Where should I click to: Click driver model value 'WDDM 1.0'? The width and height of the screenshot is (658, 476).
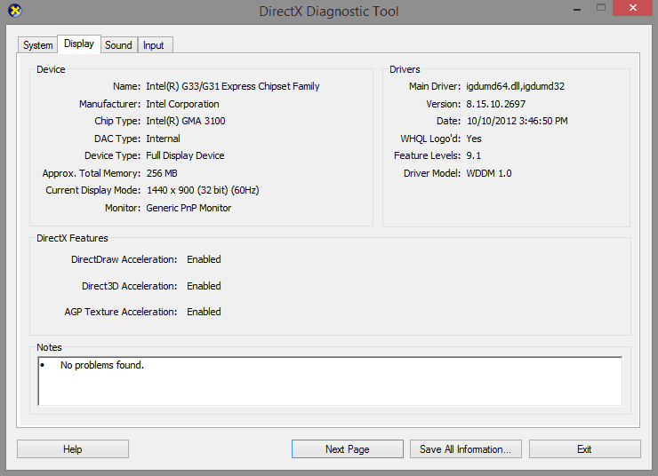click(489, 173)
